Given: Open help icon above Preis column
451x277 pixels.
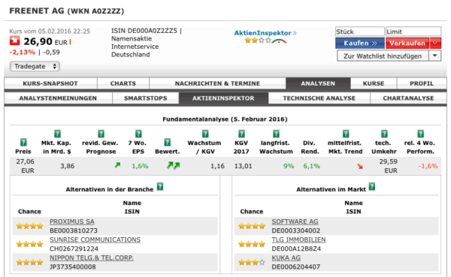Looking at the screenshot, I should click(23, 142).
